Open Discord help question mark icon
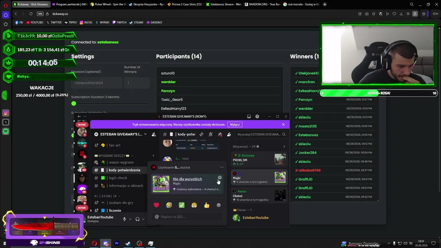 tap(257, 116)
